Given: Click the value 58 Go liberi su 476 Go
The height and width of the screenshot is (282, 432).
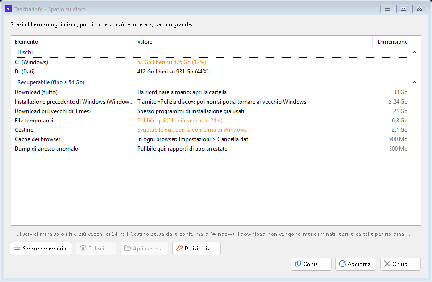Looking at the screenshot, I should (x=171, y=62).
